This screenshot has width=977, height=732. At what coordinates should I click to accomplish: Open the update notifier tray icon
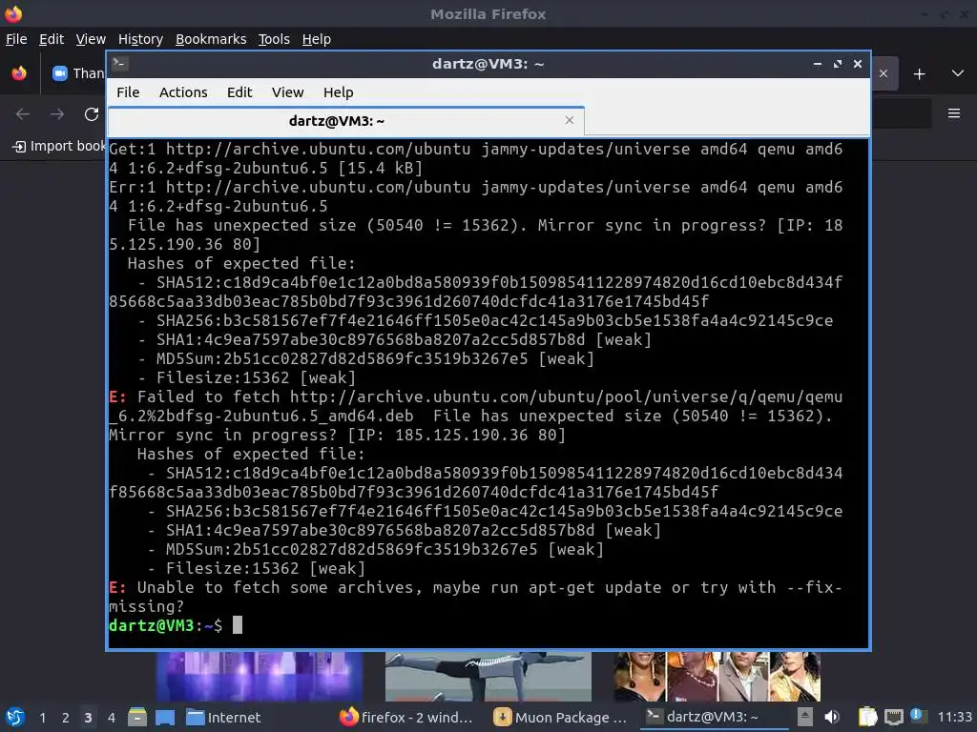(917, 716)
